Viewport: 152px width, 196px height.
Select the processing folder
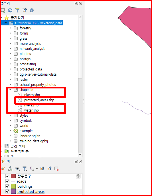point(28,64)
